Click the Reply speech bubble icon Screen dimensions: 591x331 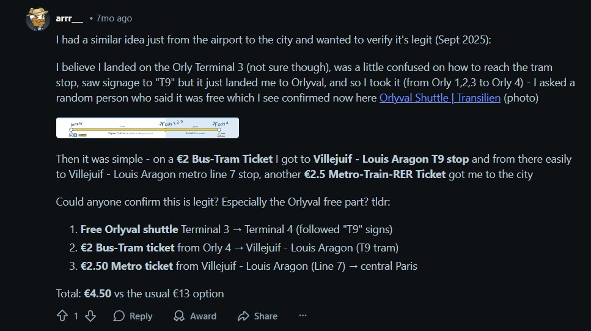tap(119, 316)
